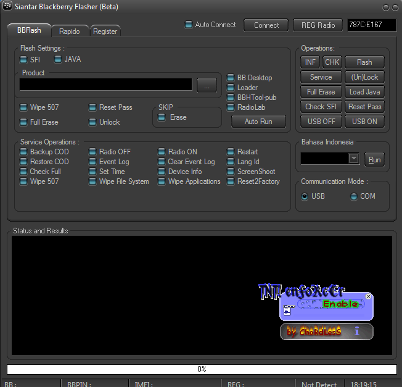Enable Full Erase checkbox in Flash Settings
Screen dimensions: 402x387
click(23, 122)
